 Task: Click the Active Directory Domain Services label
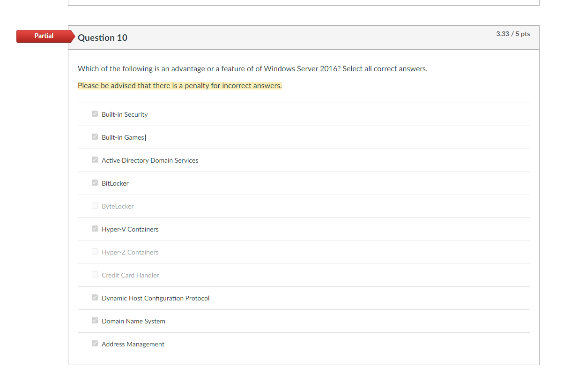150,160
